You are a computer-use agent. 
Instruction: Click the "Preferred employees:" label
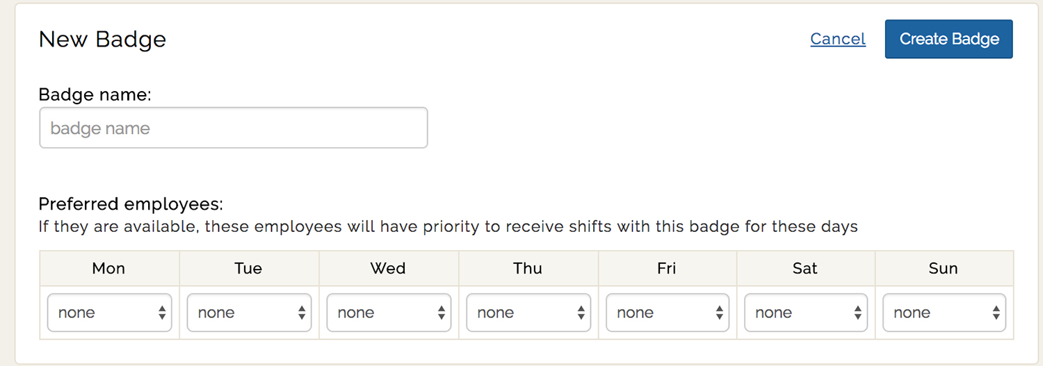pyautogui.click(x=131, y=204)
